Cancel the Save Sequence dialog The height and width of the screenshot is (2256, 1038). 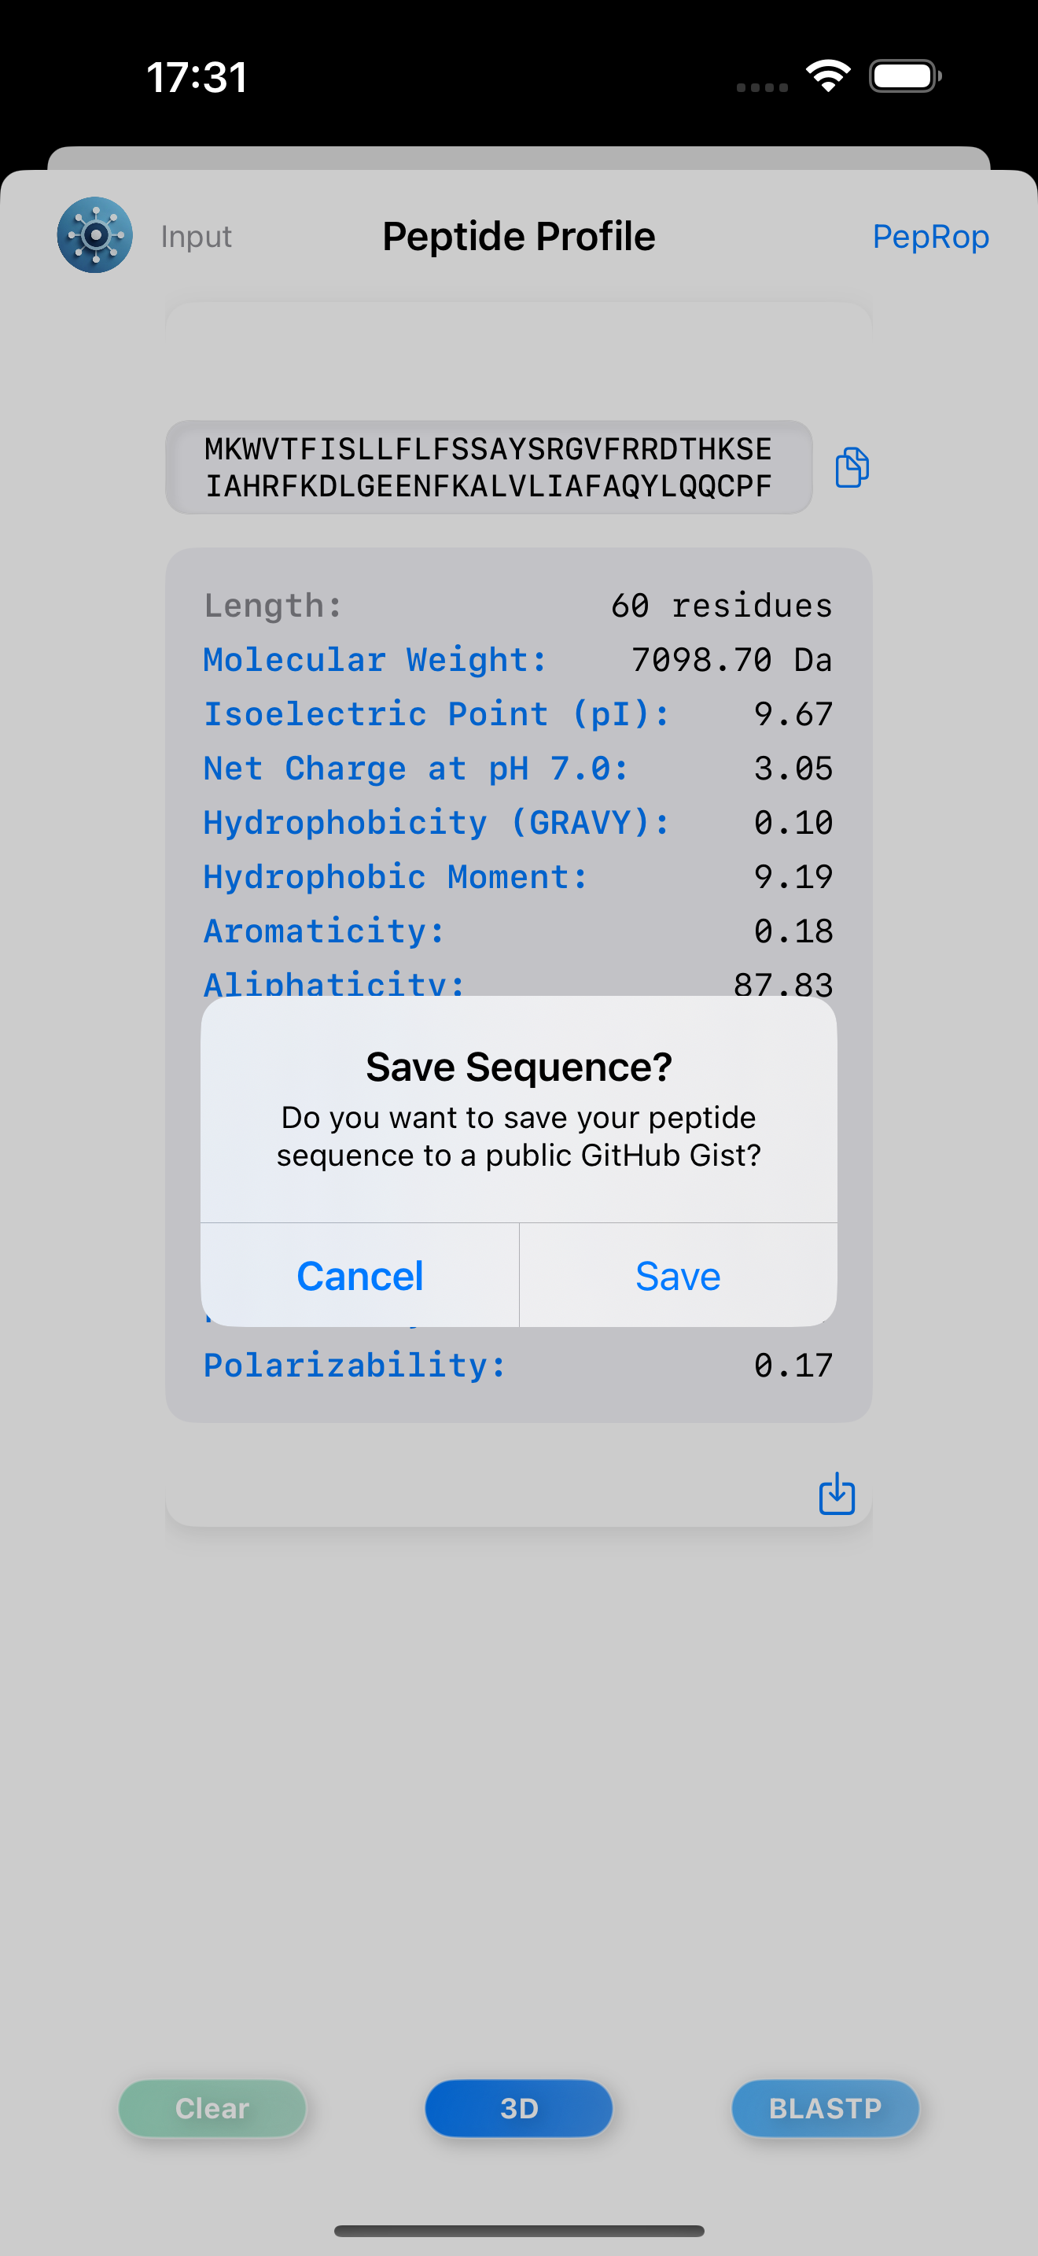coord(359,1276)
